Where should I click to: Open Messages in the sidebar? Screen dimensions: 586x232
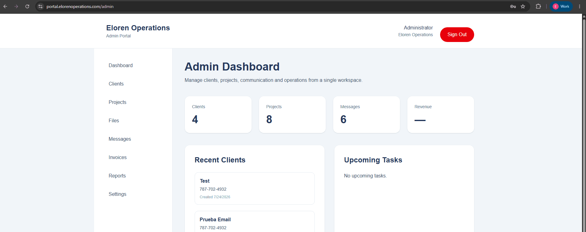120,139
